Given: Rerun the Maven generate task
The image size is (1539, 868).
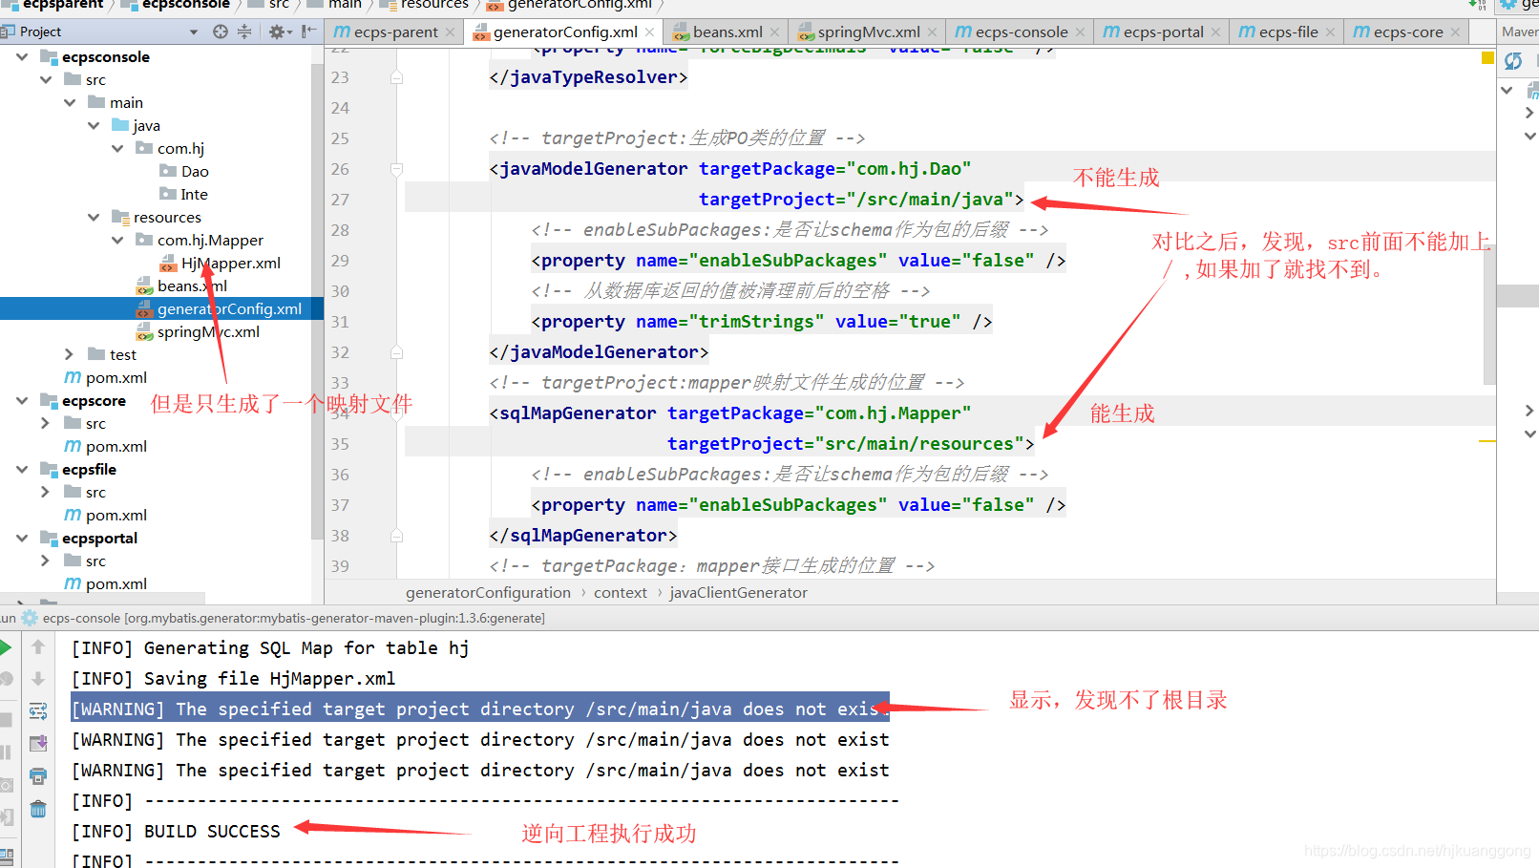Looking at the screenshot, I should 6,647.
